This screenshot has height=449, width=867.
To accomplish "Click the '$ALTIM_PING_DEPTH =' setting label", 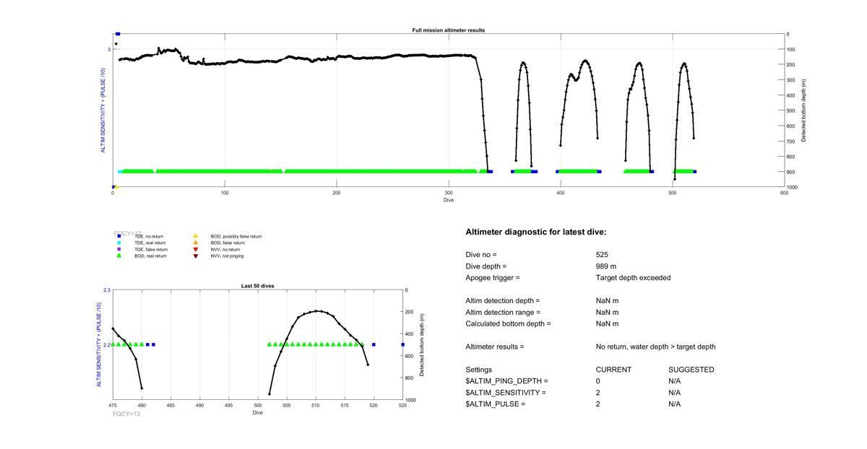I will pyautogui.click(x=506, y=381).
